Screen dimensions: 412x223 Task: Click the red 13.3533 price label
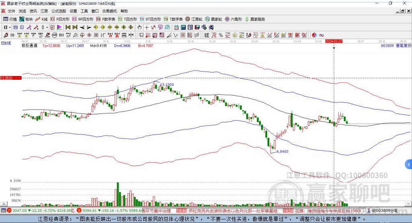point(11,78)
